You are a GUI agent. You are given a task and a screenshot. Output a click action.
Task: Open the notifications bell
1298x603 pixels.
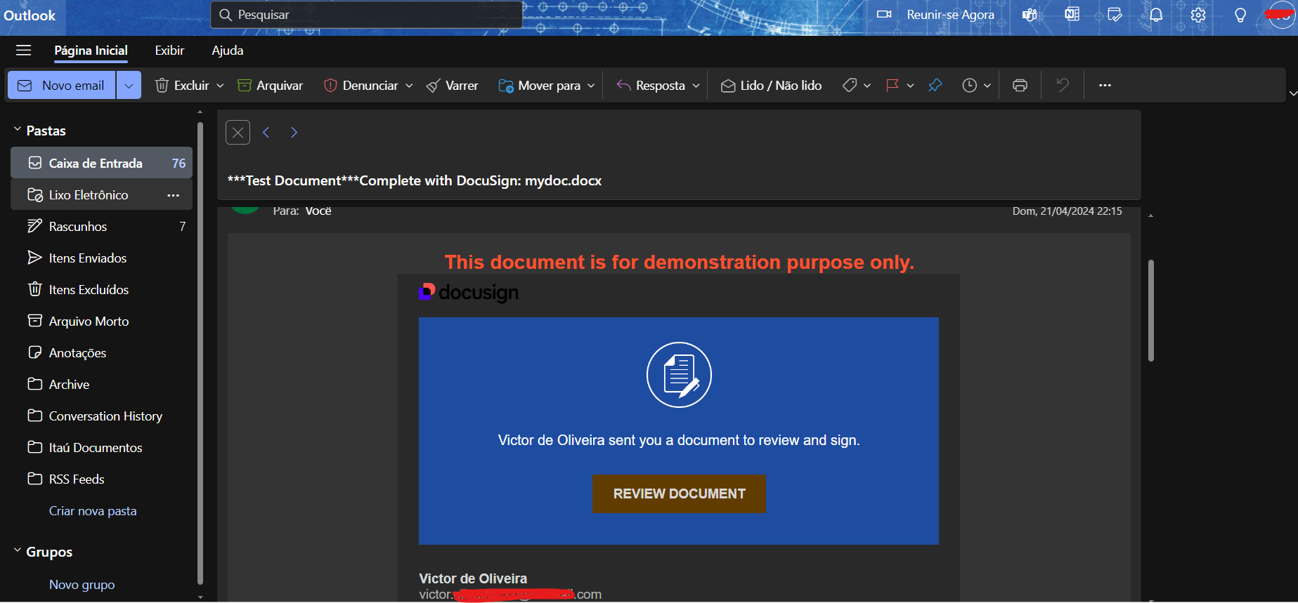click(1156, 15)
